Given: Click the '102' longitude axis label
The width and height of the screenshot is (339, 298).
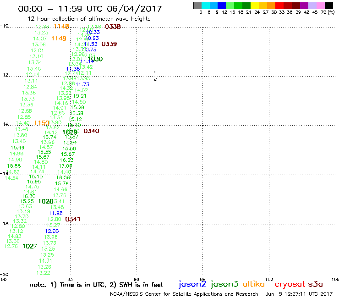Looking at the screenshot, I should tap(269, 280).
